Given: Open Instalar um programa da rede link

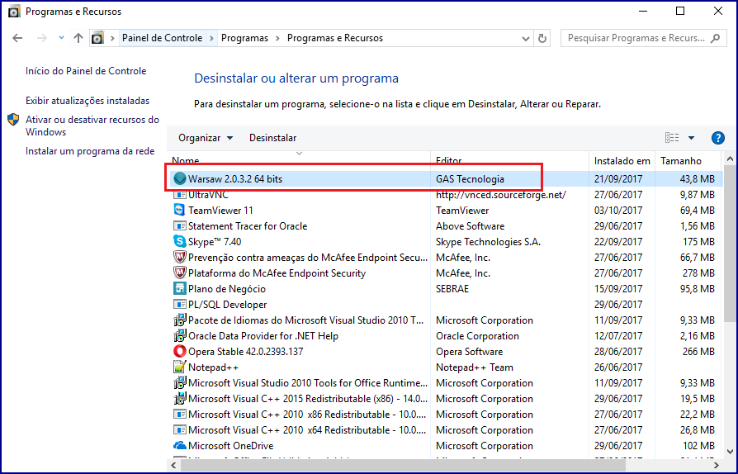Looking at the screenshot, I should (90, 151).
